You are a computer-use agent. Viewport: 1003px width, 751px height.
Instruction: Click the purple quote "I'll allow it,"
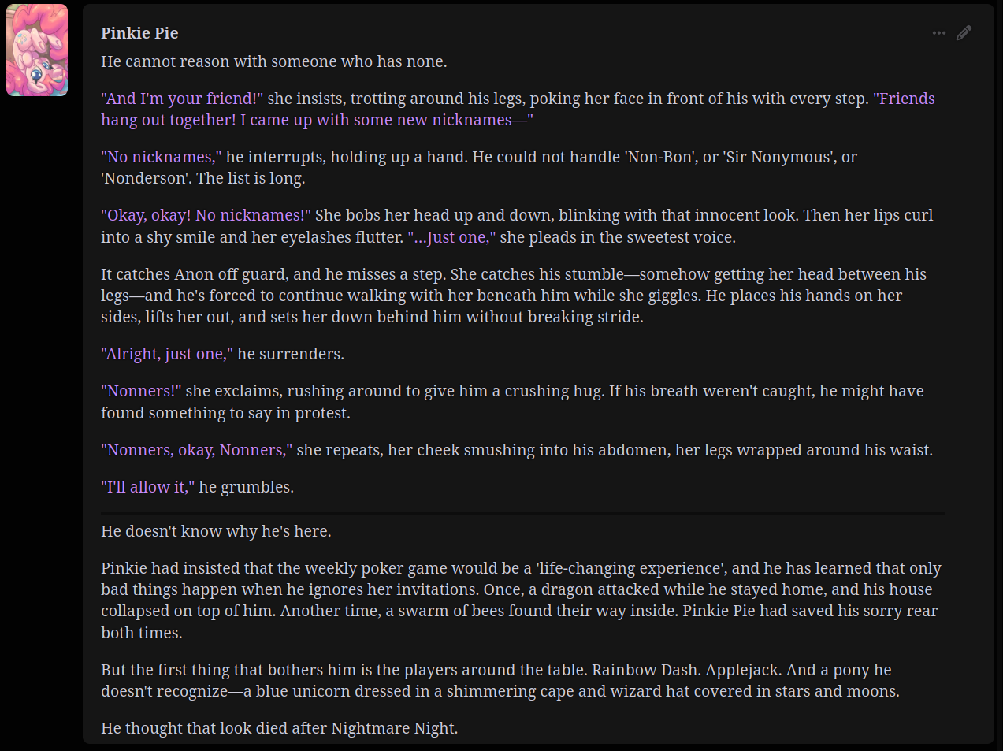(147, 487)
